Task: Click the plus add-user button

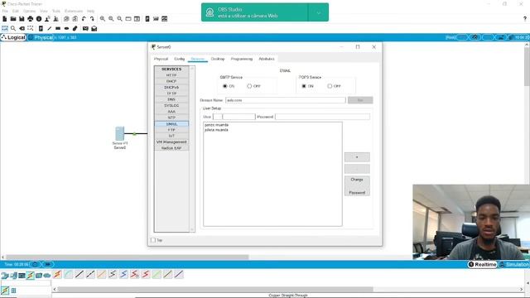Action: 357,157
